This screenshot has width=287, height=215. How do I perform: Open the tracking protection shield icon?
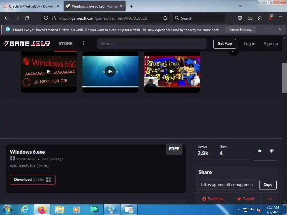pyautogui.click(x=46, y=18)
